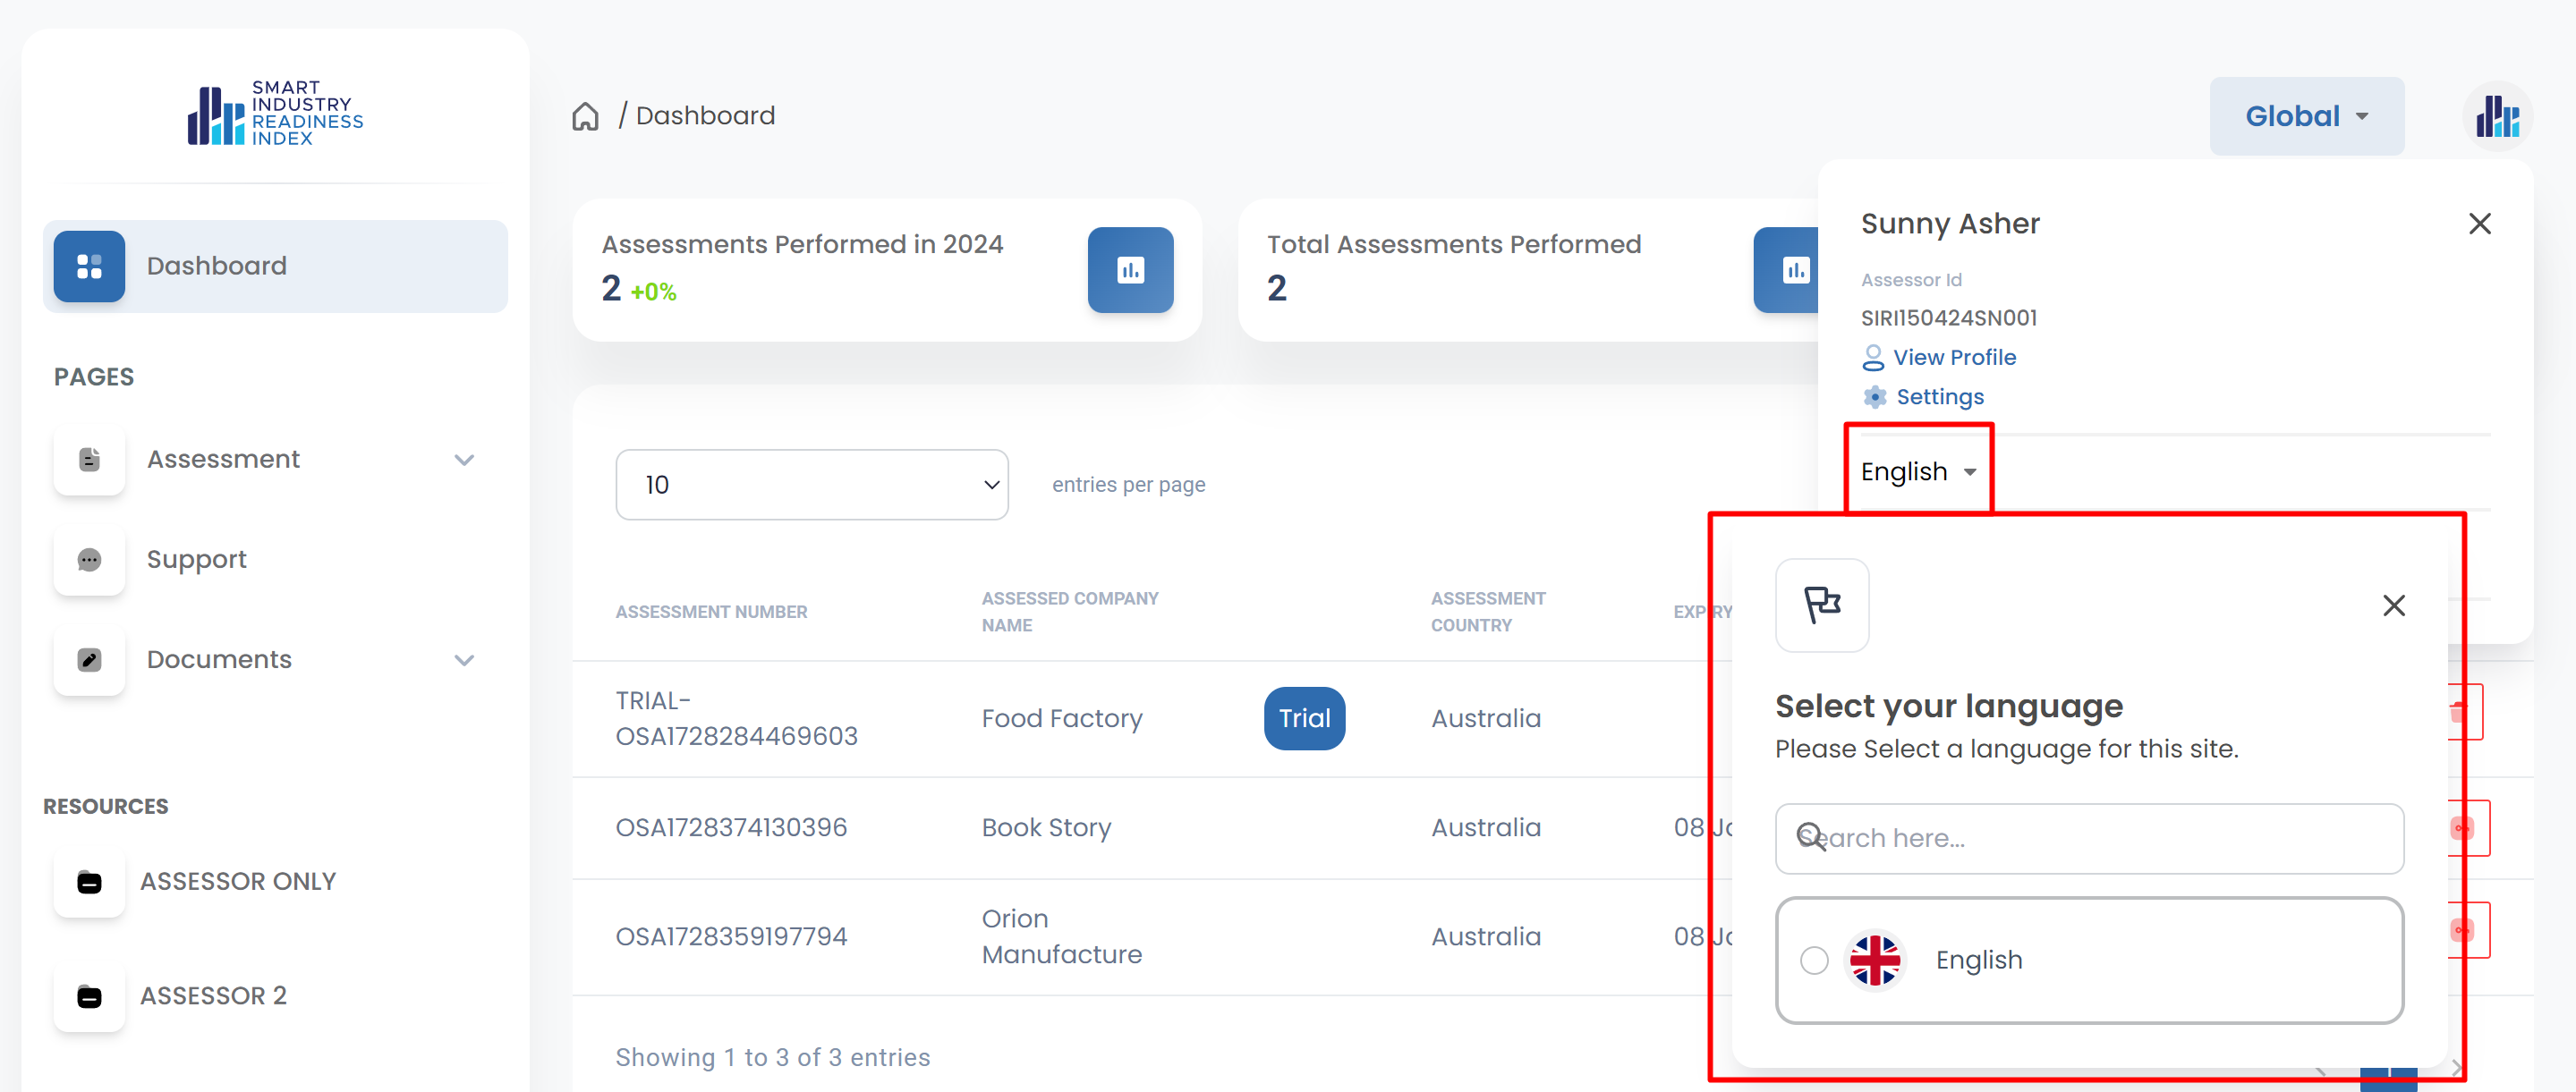2576x1092 pixels.
Task: Click the home breadcrumb icon
Action: 585,116
